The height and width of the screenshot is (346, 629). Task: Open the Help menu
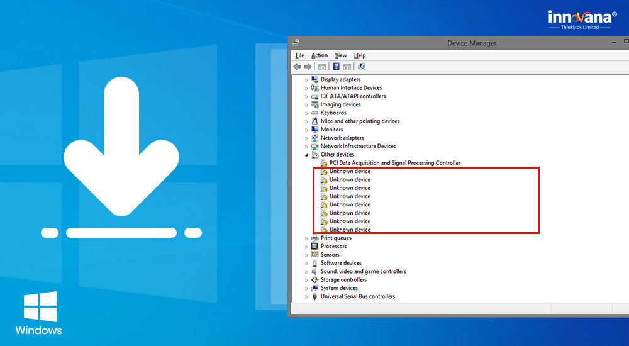click(x=360, y=55)
